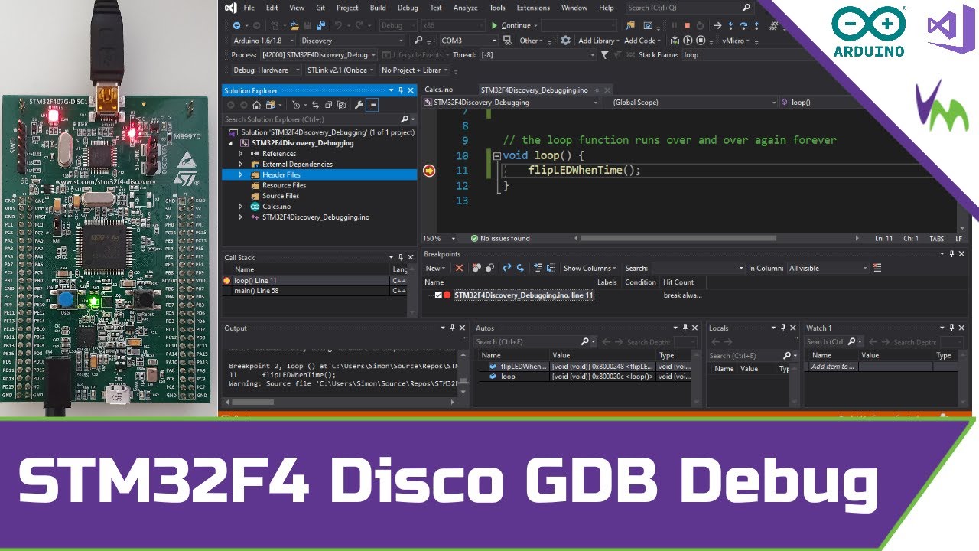
Task: Click the vMicro start play-circle icon
Action: 688,41
